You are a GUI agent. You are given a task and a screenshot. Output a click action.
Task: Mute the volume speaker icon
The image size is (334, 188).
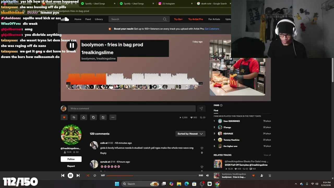click(207, 175)
